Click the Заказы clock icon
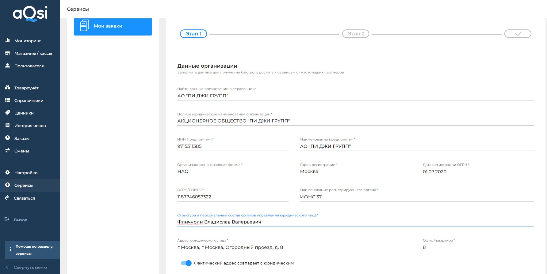Image resolution: width=547 pixels, height=274 pixels. [8, 138]
